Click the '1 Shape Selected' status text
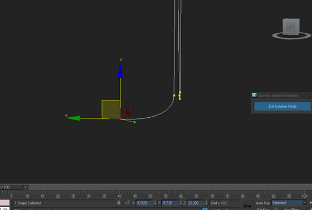Image resolution: width=312 pixels, height=210 pixels. [28, 203]
